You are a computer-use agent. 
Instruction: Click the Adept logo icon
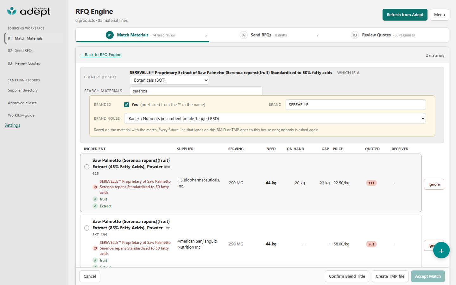(12, 11)
